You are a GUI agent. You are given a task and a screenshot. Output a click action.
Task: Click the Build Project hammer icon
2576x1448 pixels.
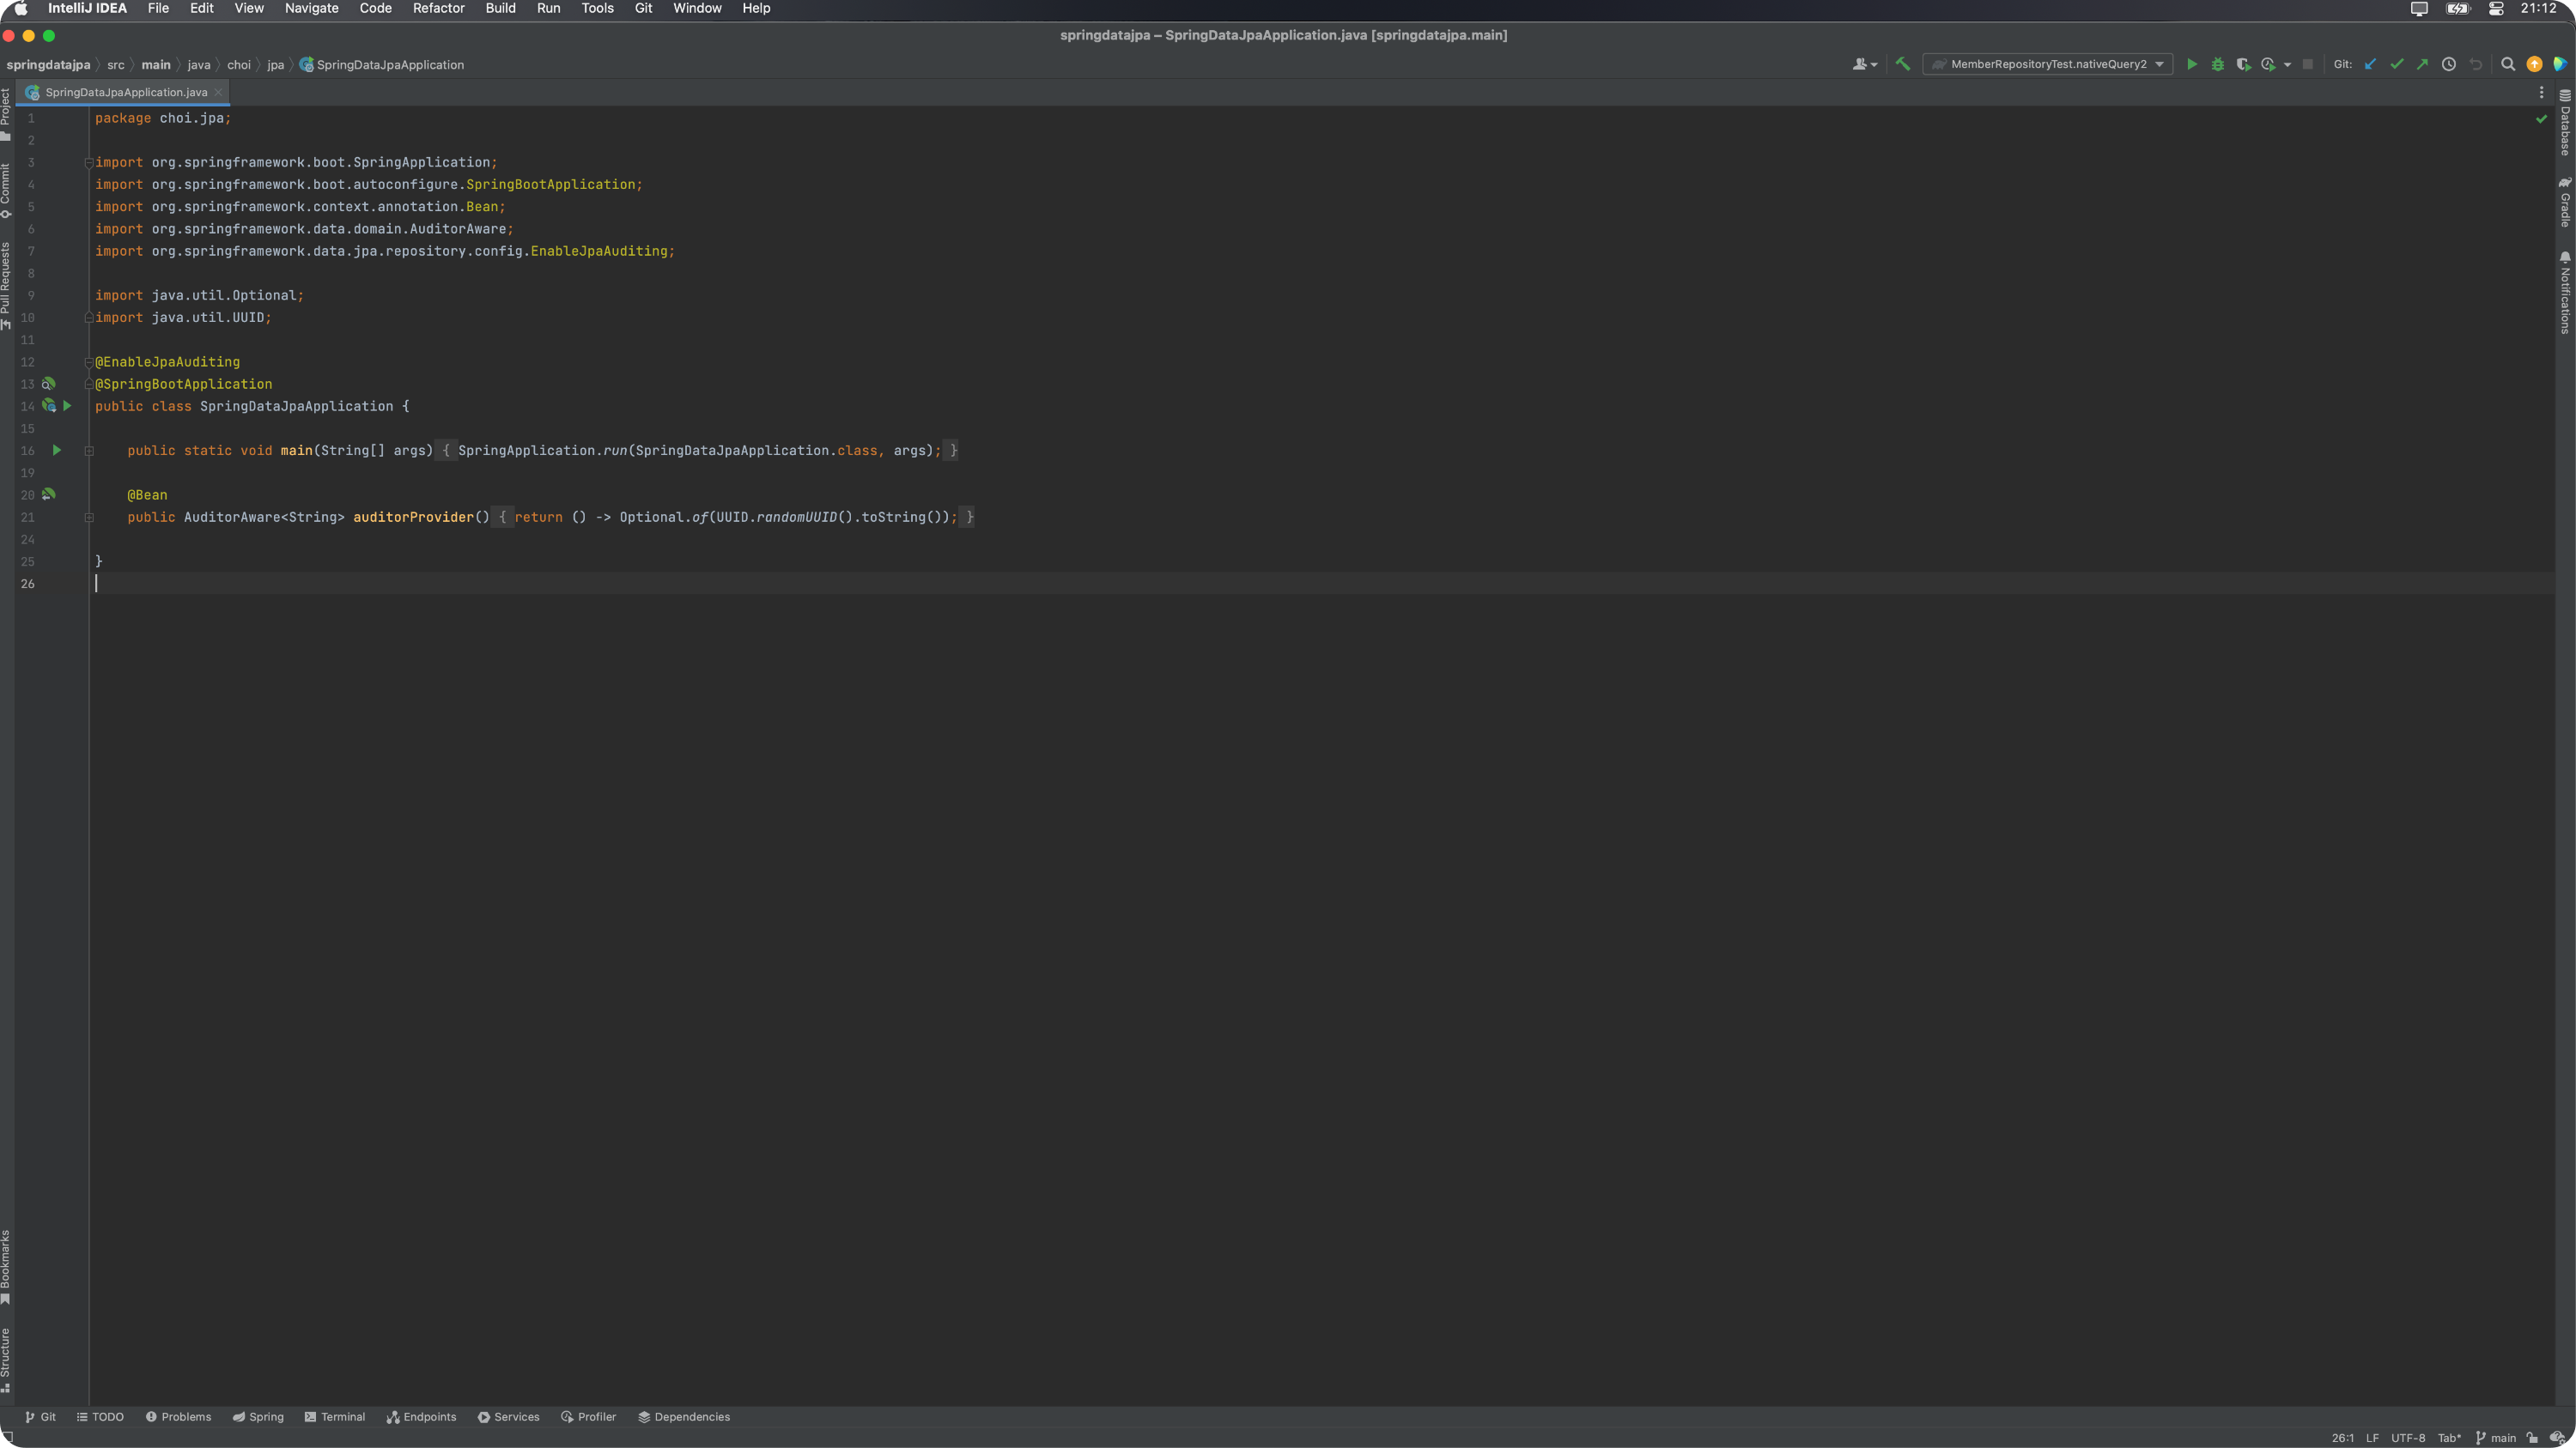pyautogui.click(x=1902, y=64)
